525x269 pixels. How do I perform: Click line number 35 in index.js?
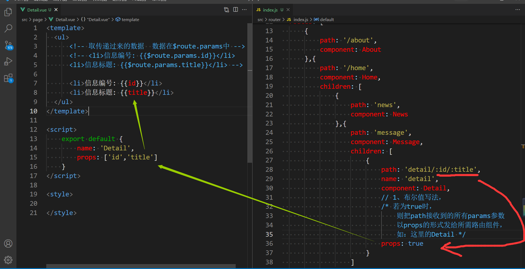tap(269, 234)
